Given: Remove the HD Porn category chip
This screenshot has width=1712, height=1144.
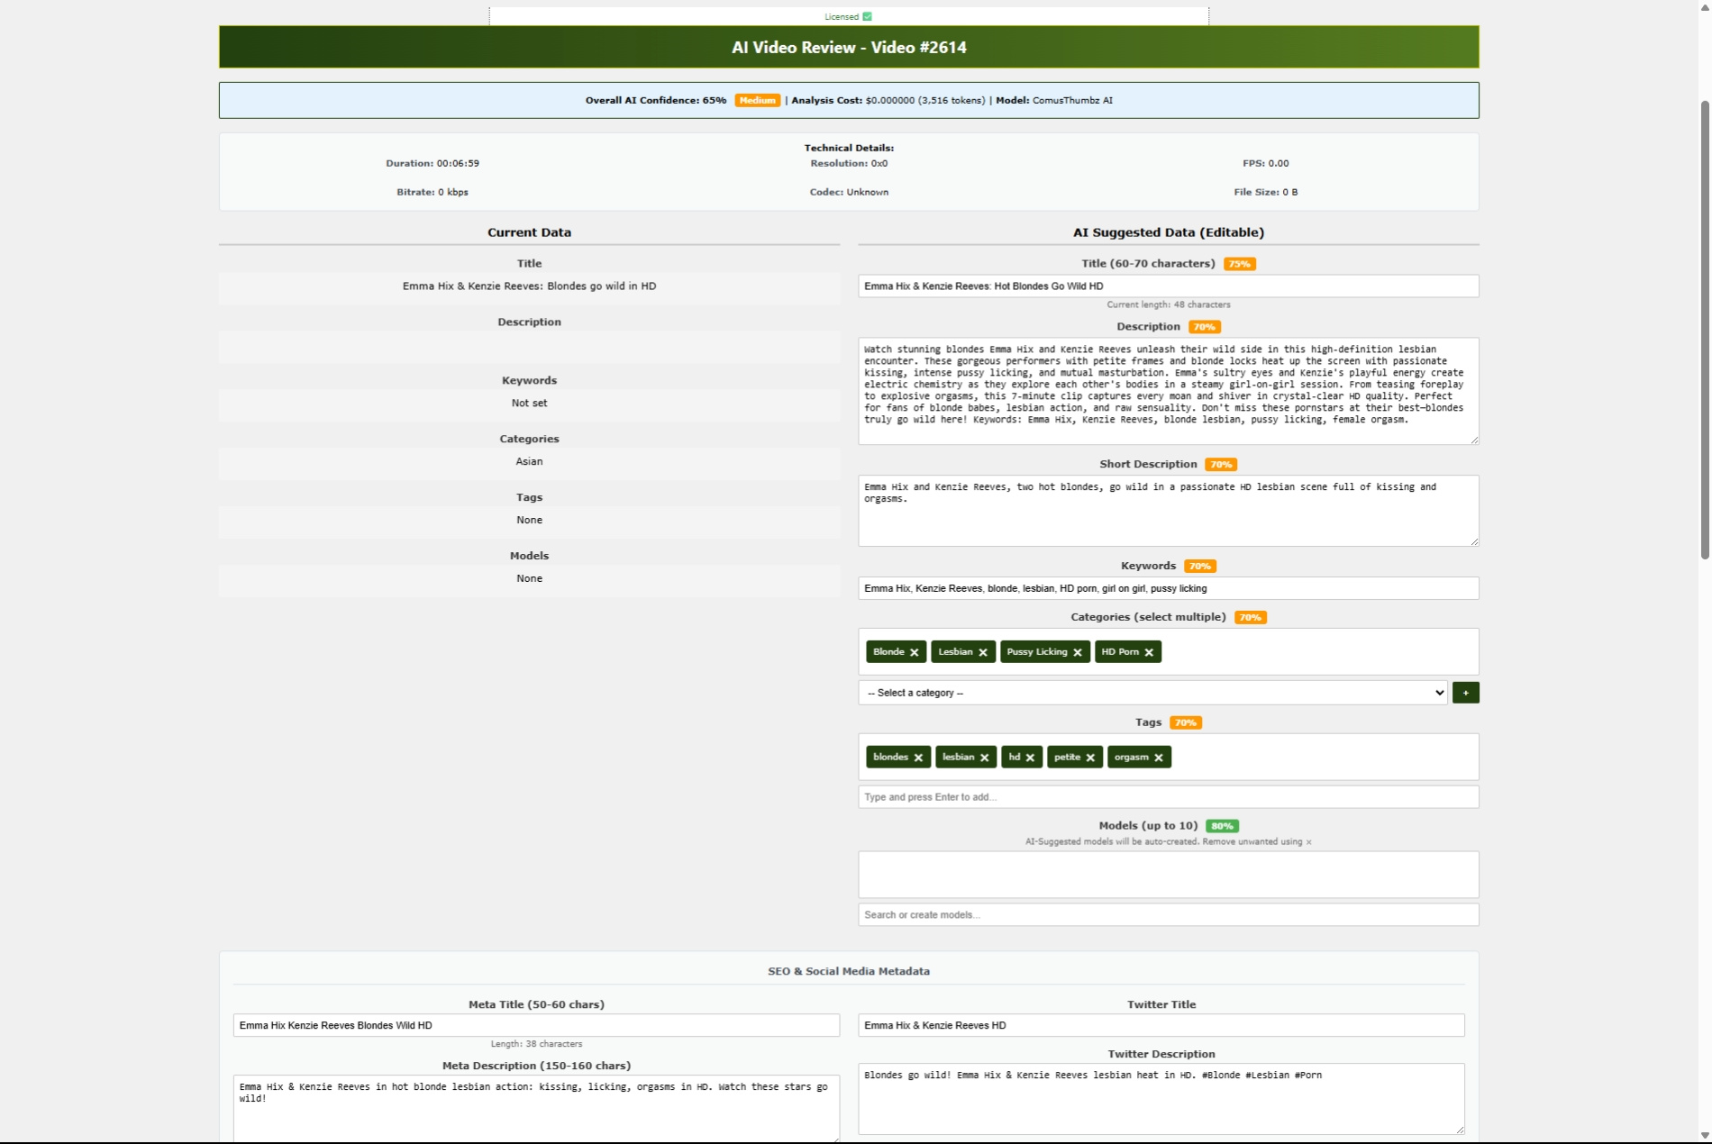Looking at the screenshot, I should tap(1149, 652).
